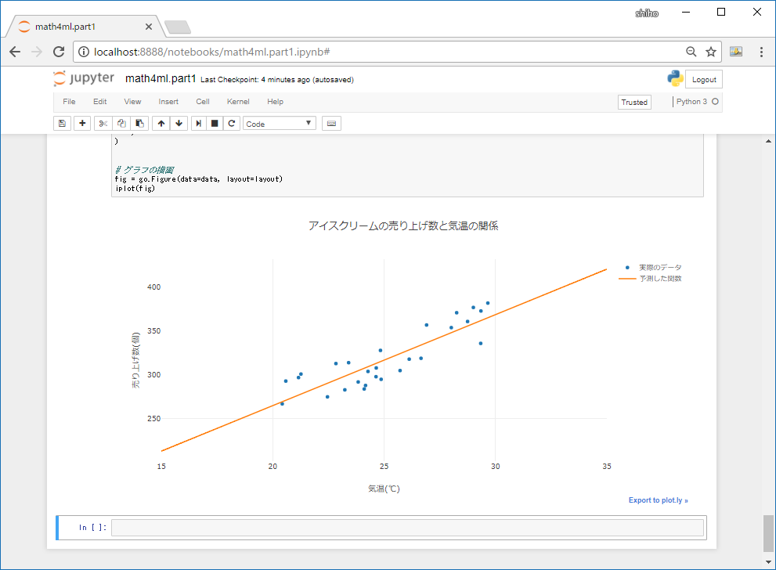Click the orange regression line in the plot
Screen dimensions: 776x570
click(x=384, y=359)
